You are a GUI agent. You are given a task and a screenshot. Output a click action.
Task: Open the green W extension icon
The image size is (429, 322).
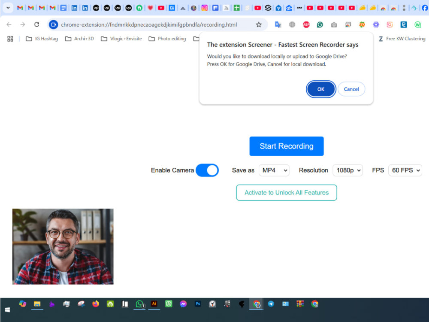[417, 24]
